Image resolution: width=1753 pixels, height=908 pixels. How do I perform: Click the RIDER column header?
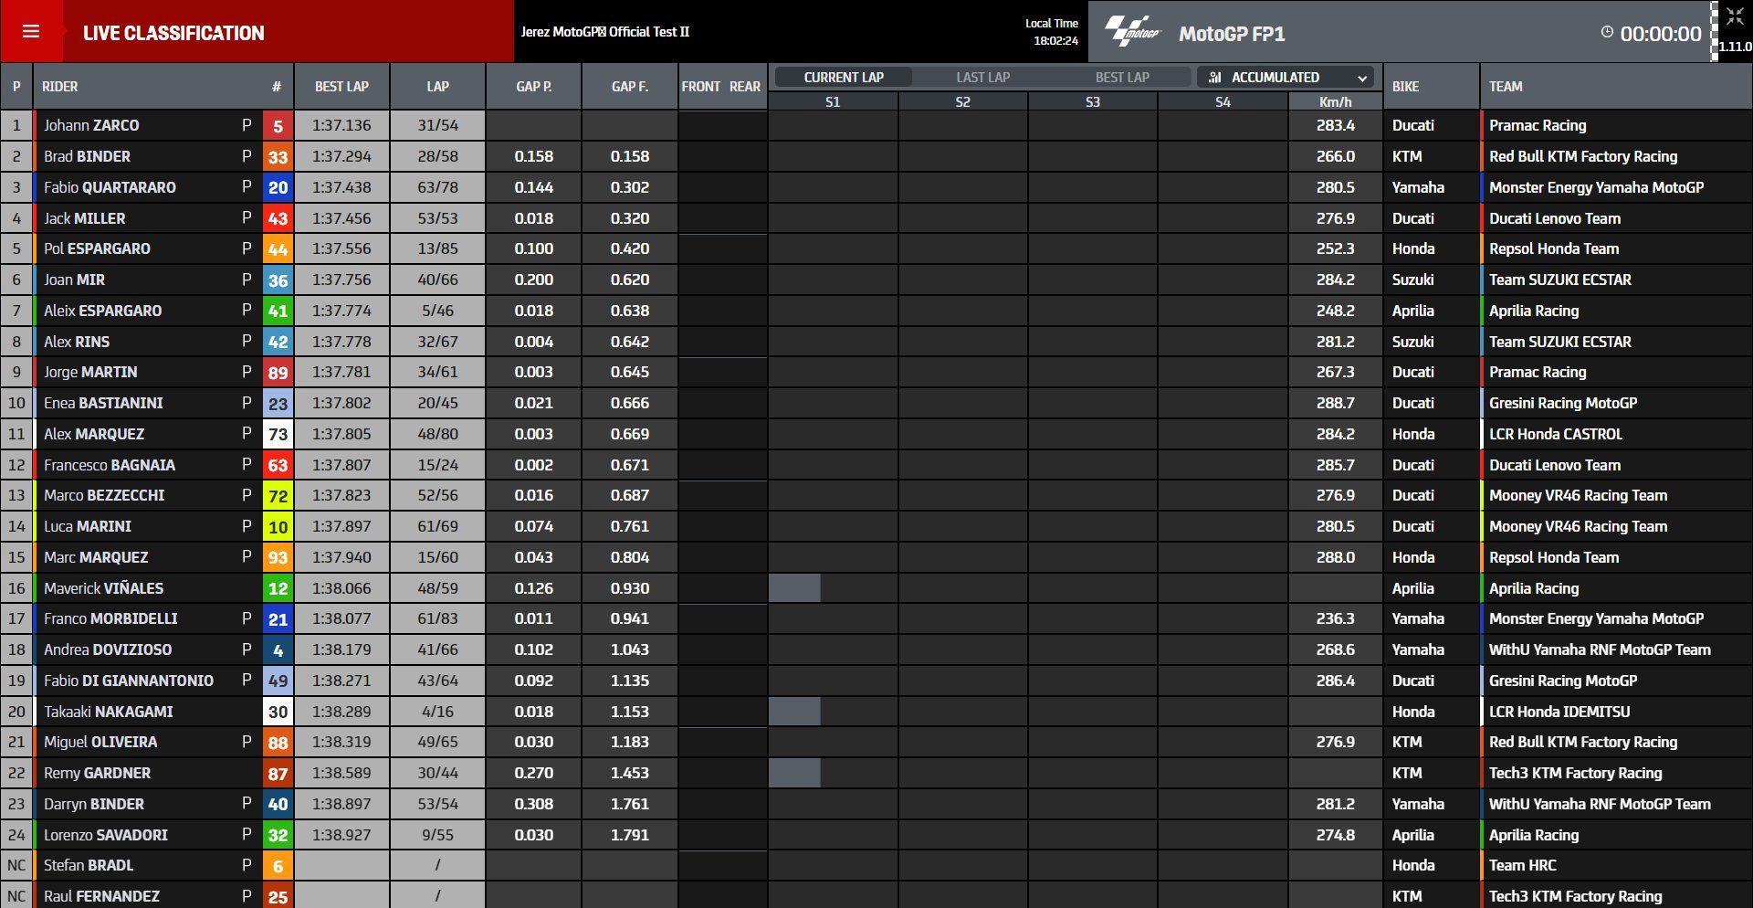(60, 87)
